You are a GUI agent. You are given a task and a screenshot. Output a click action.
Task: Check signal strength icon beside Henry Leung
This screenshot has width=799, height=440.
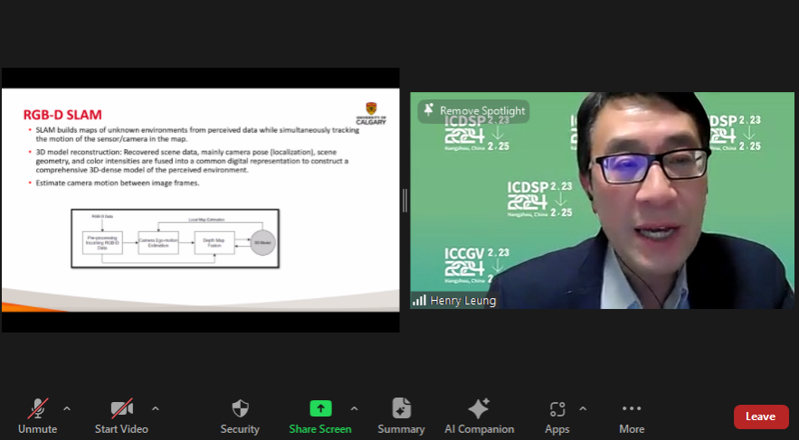(420, 300)
